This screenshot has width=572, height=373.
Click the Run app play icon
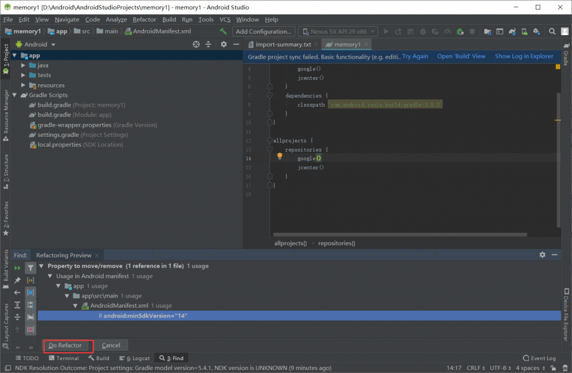pos(386,32)
